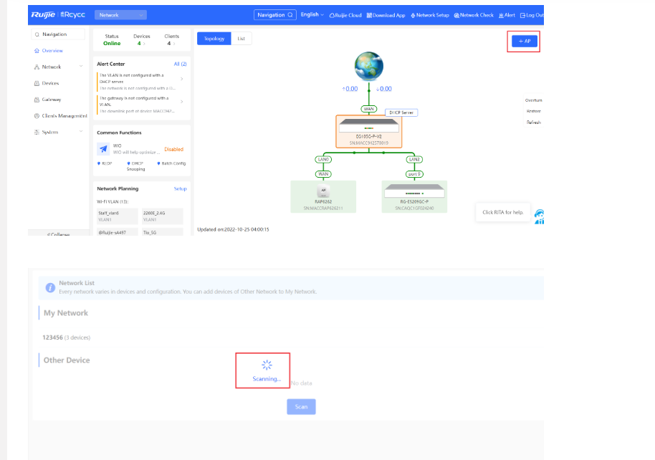The width and height of the screenshot is (655, 460).
Task: Open the Clients count 4 arrow
Action: [x=174, y=44]
